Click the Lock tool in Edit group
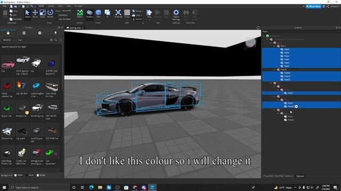Screen dimensions: 341x191 point(137,15)
